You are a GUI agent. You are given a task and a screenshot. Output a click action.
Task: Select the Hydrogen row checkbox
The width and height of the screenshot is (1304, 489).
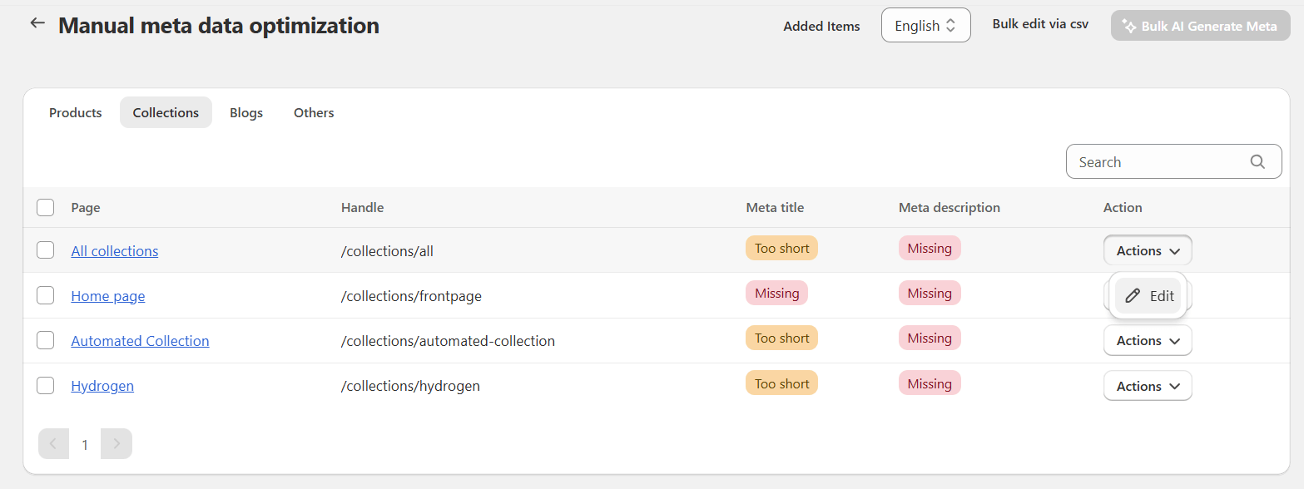click(x=46, y=385)
